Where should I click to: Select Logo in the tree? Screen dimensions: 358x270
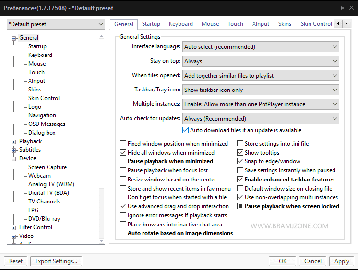pyautogui.click(x=35, y=107)
